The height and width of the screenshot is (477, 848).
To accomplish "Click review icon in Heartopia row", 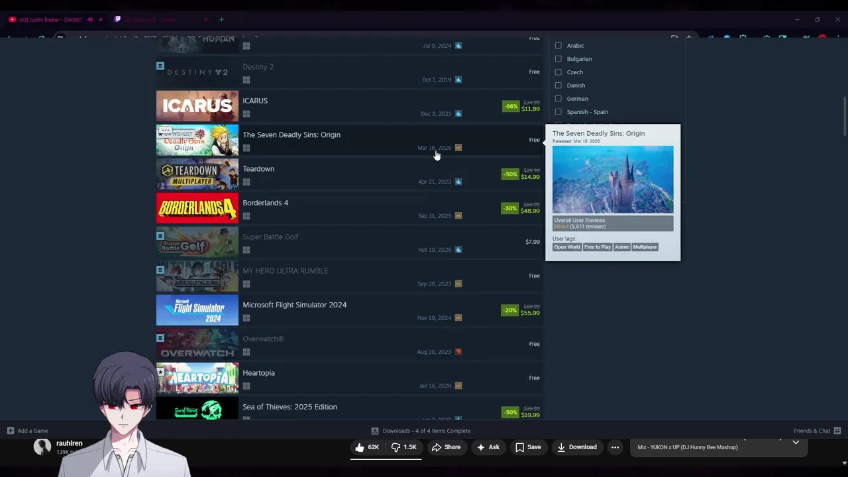I will coord(458,386).
